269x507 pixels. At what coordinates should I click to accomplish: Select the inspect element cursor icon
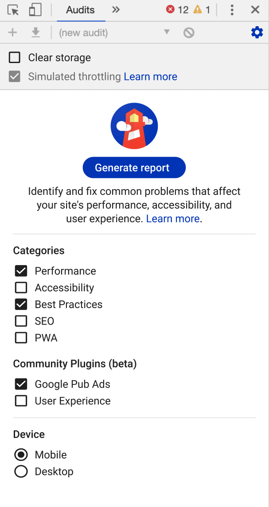point(13,10)
